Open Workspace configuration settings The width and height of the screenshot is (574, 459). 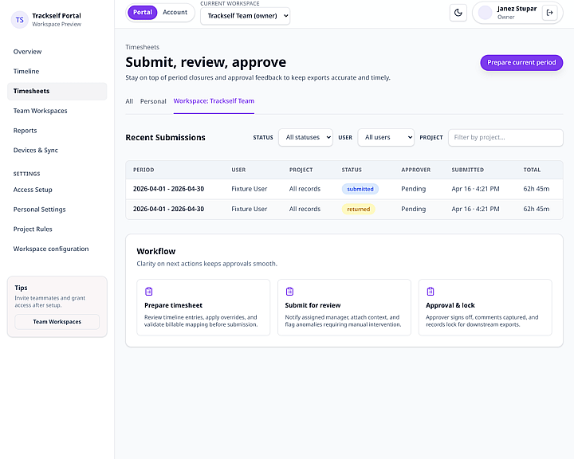point(57,249)
